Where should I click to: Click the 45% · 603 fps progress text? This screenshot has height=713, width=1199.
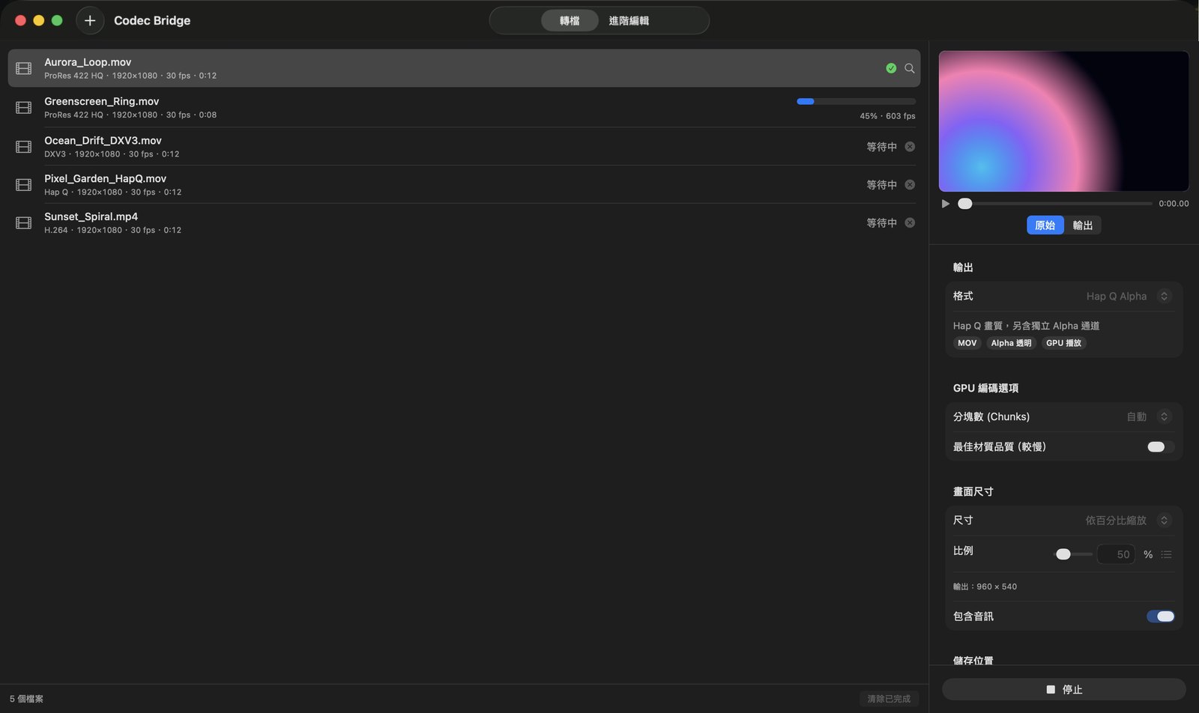click(x=887, y=116)
